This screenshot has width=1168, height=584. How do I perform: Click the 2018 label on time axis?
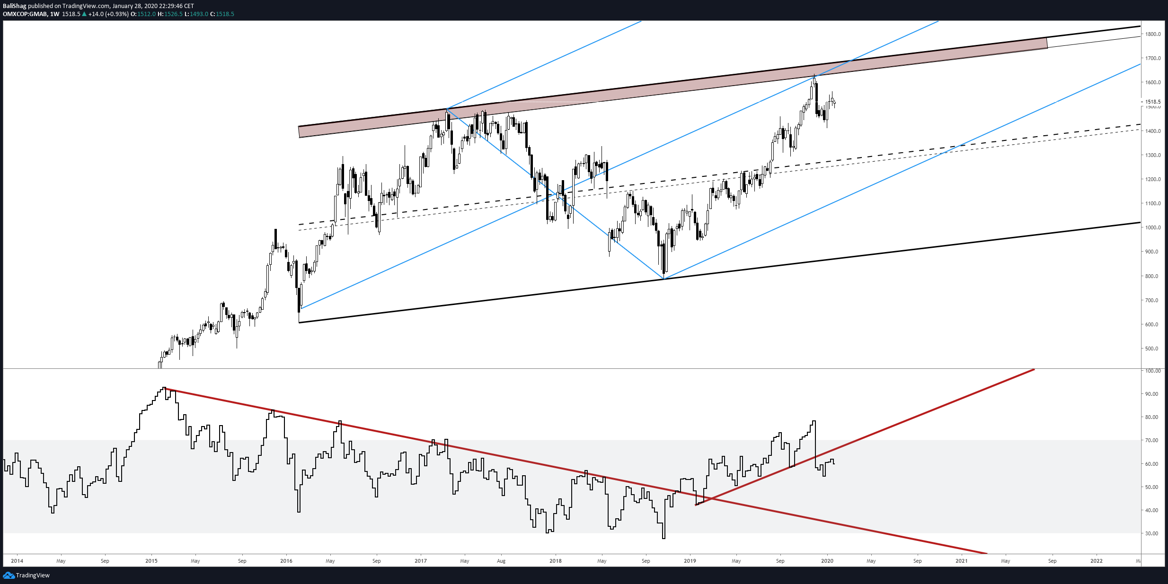tap(556, 561)
